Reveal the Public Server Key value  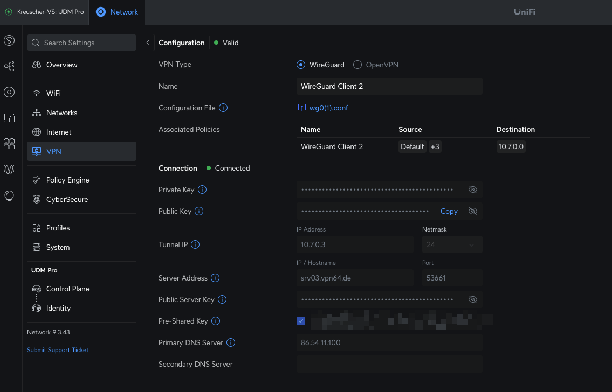click(473, 299)
